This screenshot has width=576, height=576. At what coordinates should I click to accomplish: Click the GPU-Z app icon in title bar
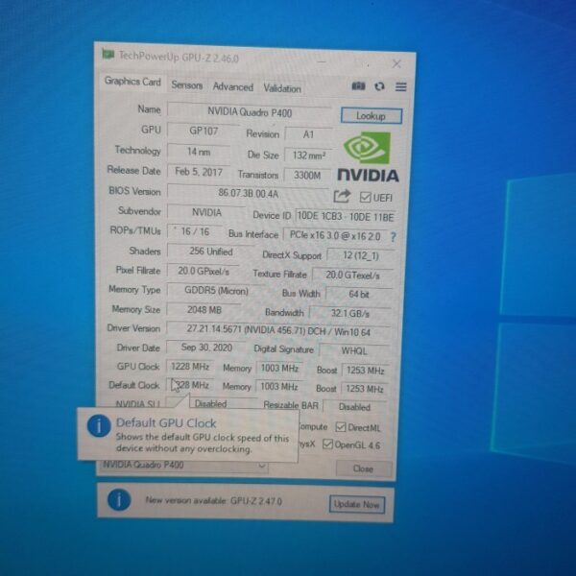click(x=108, y=55)
